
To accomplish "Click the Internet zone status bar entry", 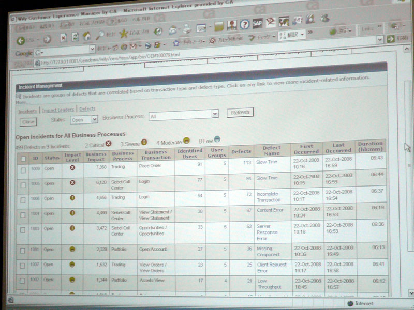I will tap(360, 303).
